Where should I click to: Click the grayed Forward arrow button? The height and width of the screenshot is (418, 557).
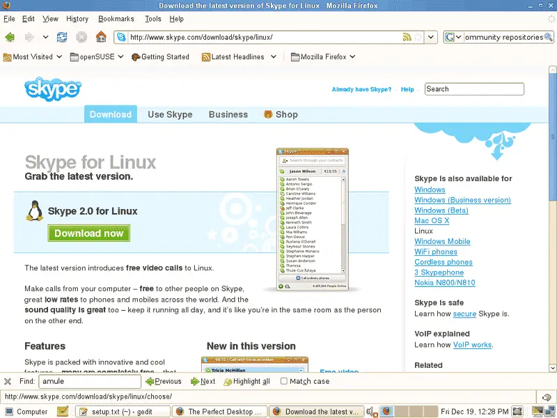[29, 37]
